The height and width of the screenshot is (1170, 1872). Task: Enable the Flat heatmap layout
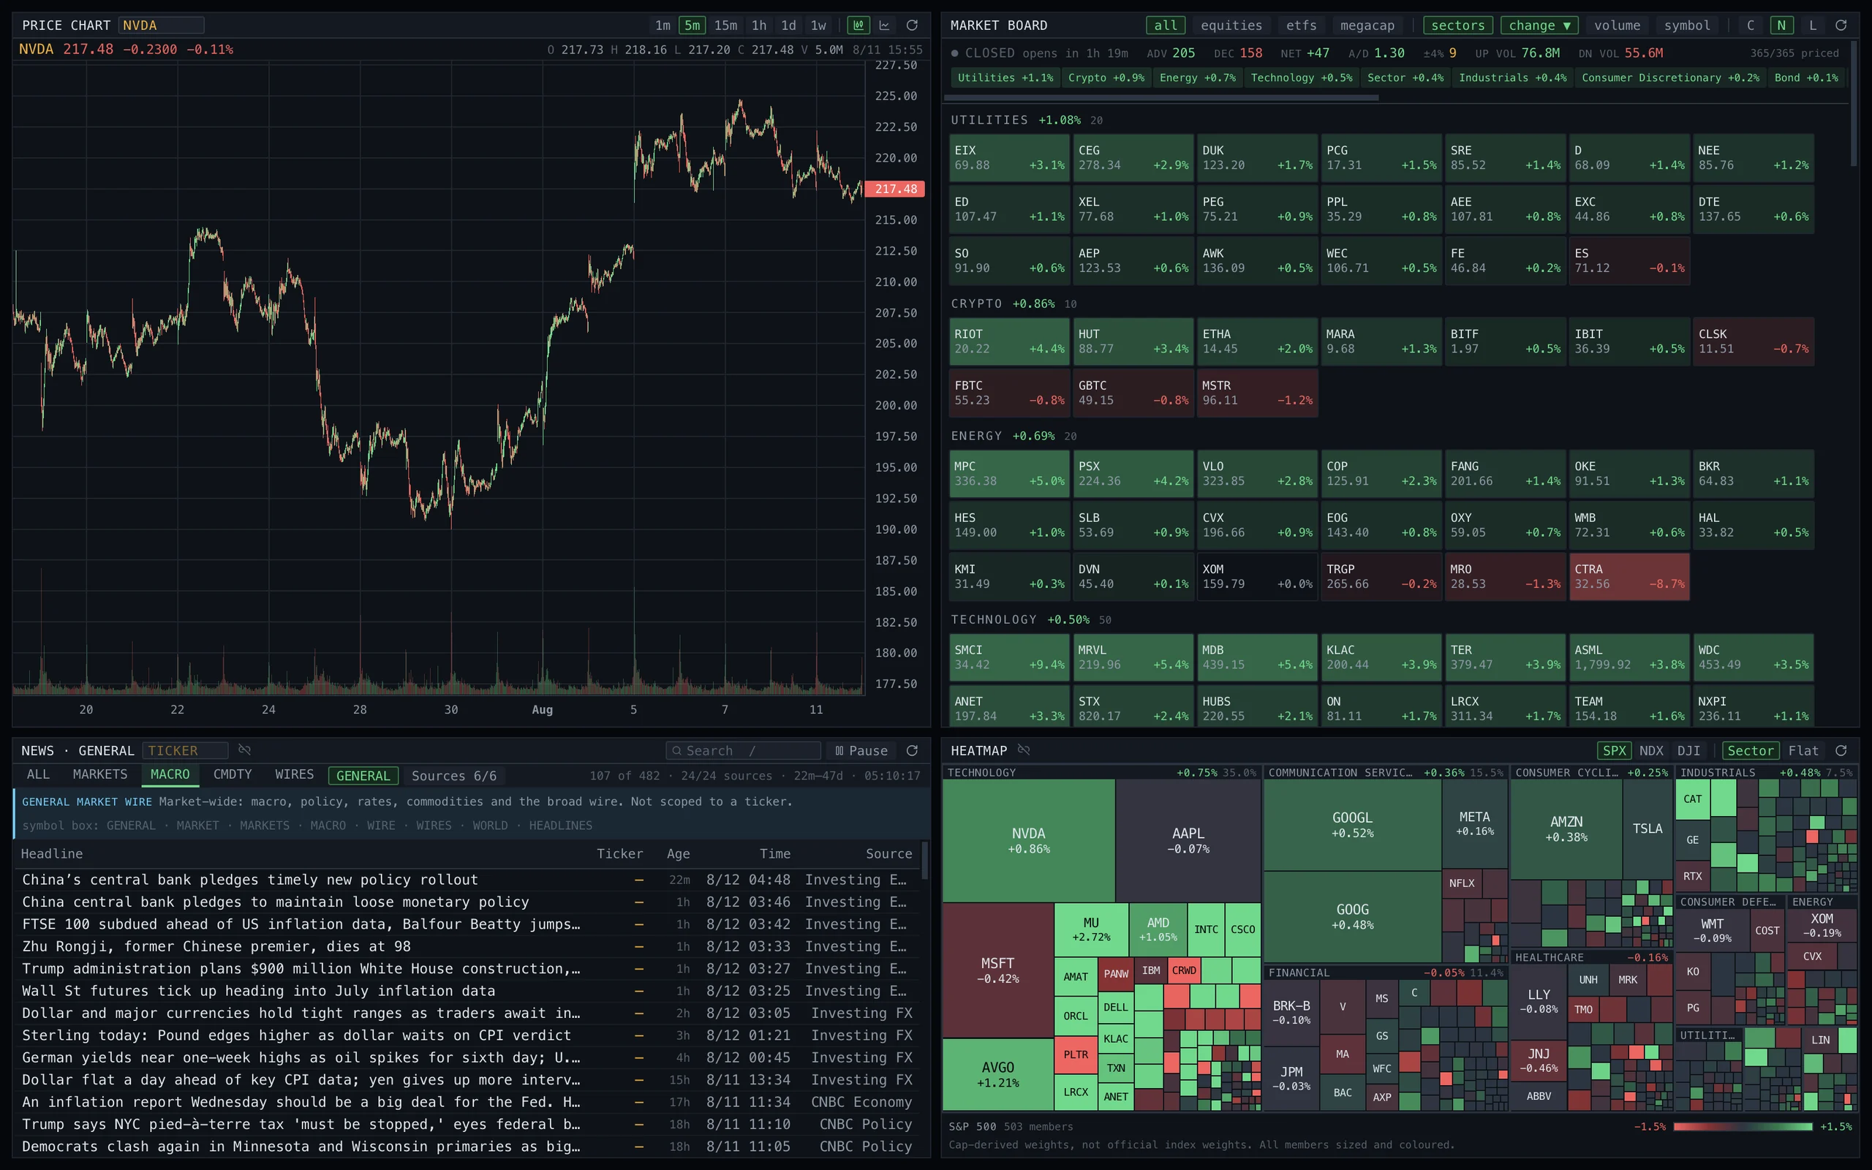tap(1803, 750)
